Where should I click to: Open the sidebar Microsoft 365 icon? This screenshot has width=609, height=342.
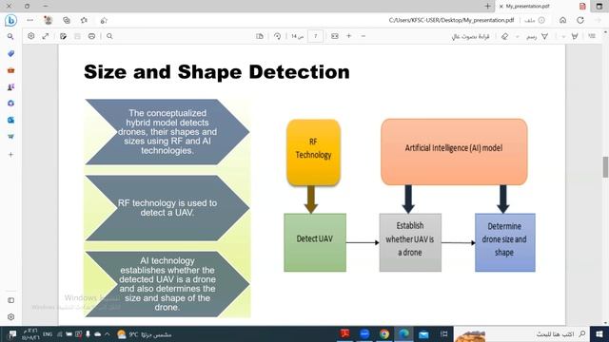(x=10, y=104)
